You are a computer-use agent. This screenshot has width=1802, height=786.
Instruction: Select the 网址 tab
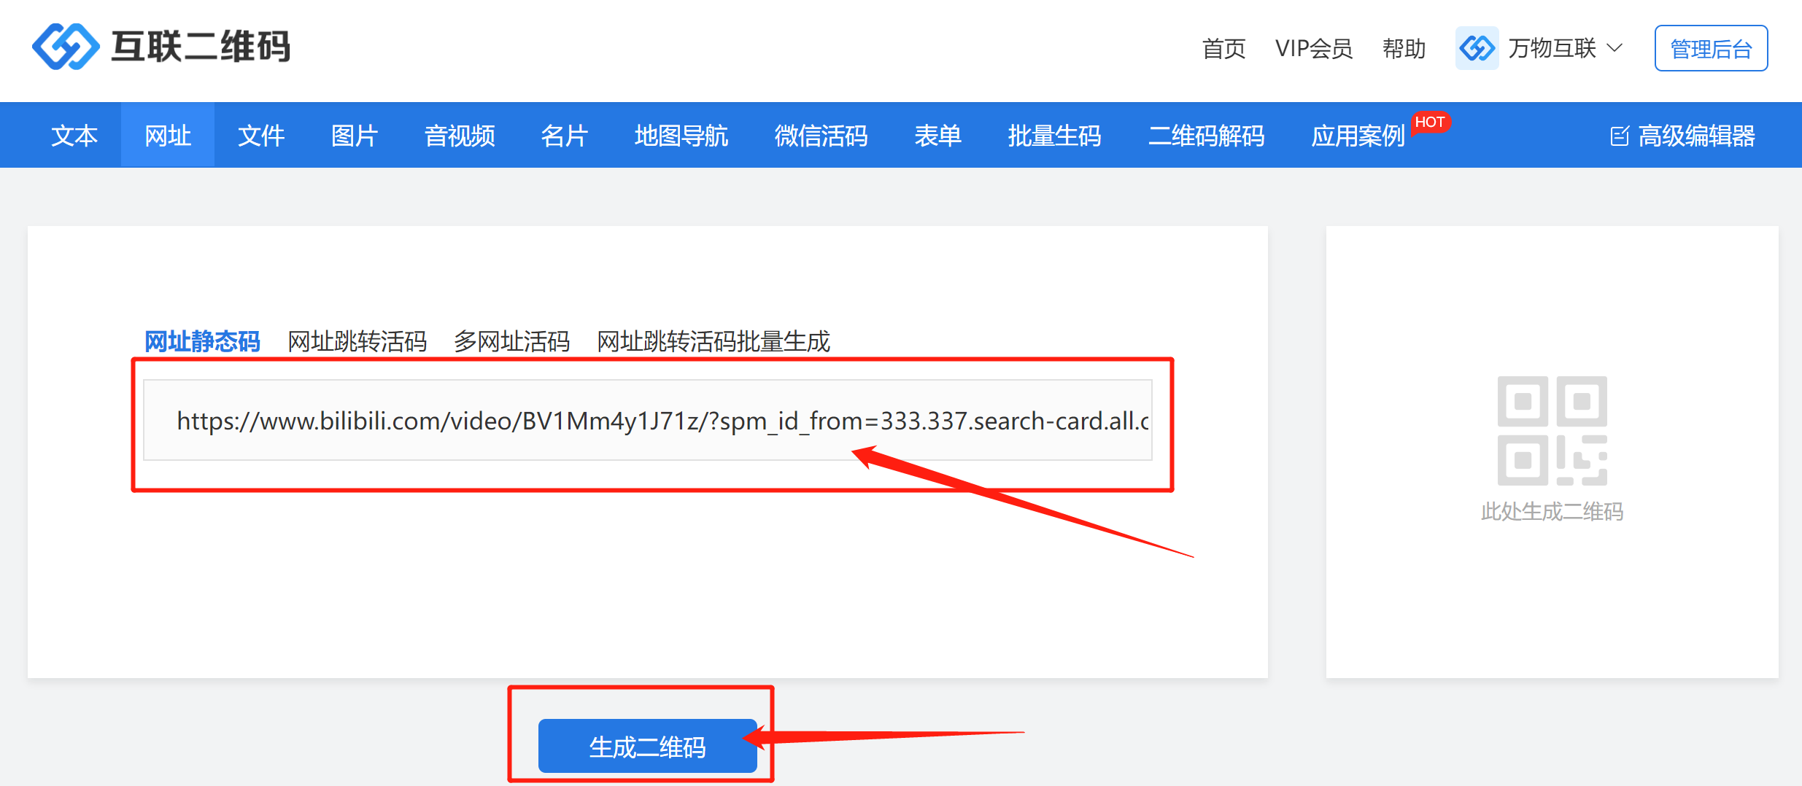point(168,136)
